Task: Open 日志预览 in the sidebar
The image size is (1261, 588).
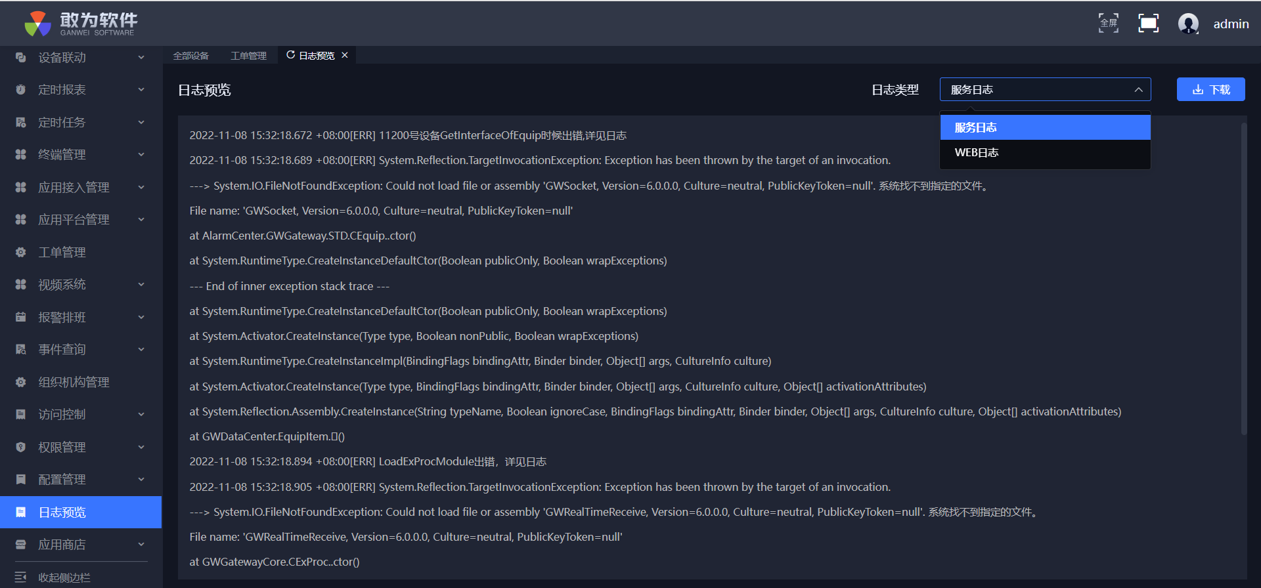Action: click(81, 512)
